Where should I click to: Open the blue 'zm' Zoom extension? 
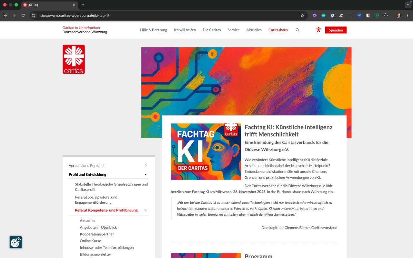pos(359,15)
